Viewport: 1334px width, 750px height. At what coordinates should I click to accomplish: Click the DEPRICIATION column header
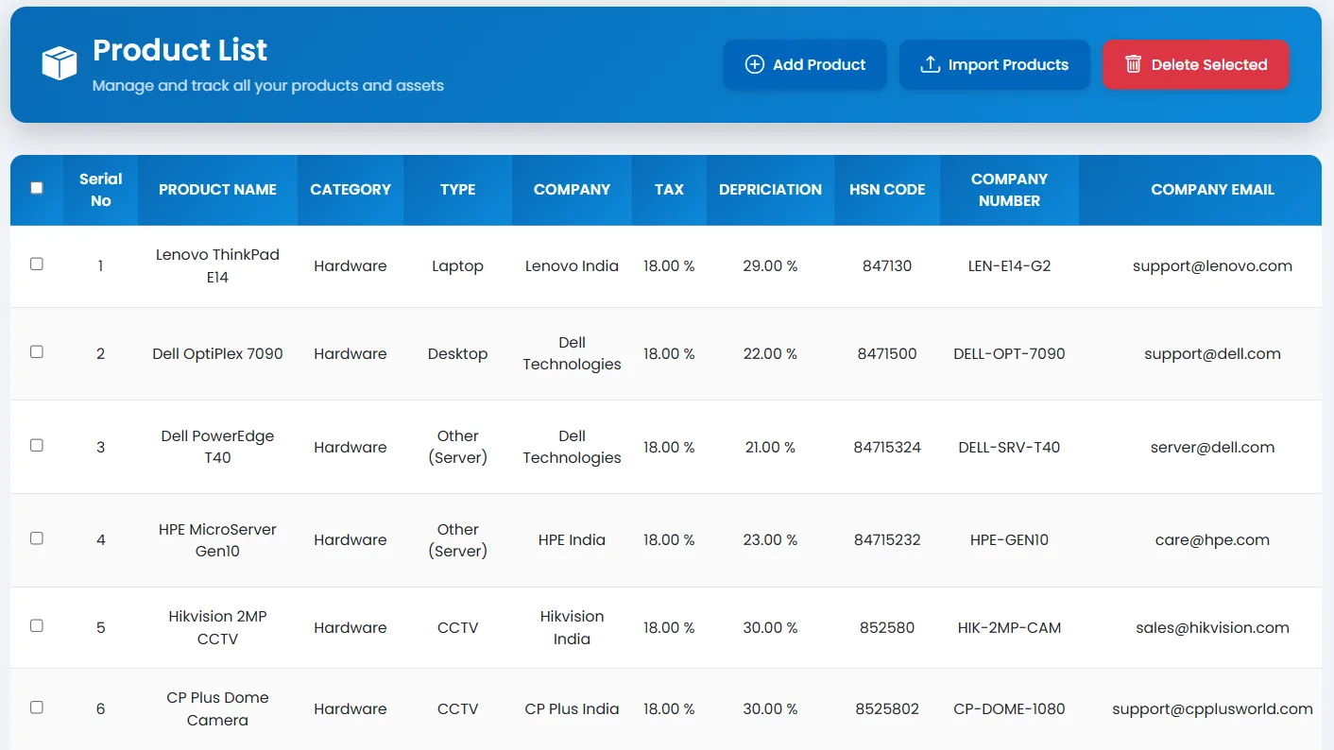pyautogui.click(x=770, y=190)
